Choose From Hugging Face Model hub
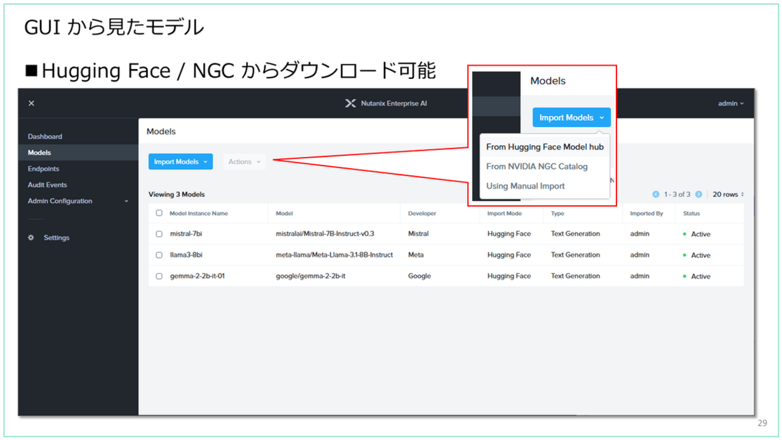This screenshot has height=440, width=782. (545, 147)
